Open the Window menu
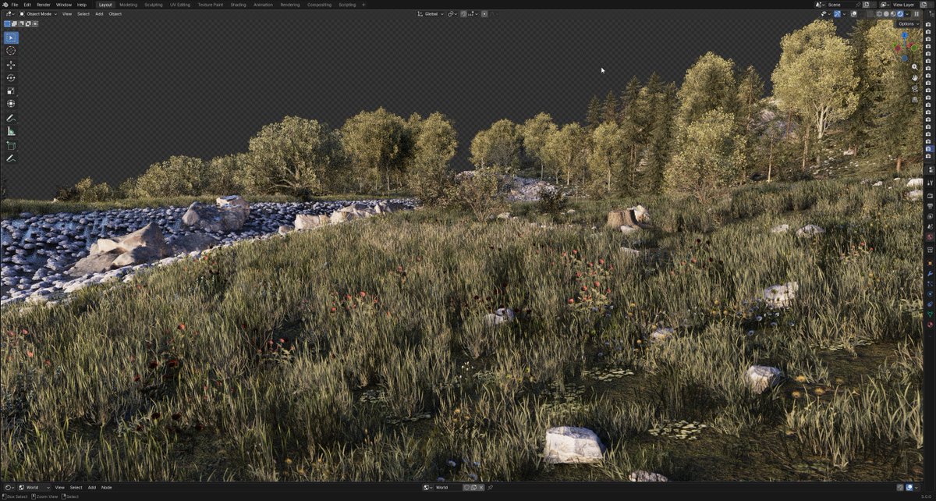Screen dimensions: 936x501 63,5
